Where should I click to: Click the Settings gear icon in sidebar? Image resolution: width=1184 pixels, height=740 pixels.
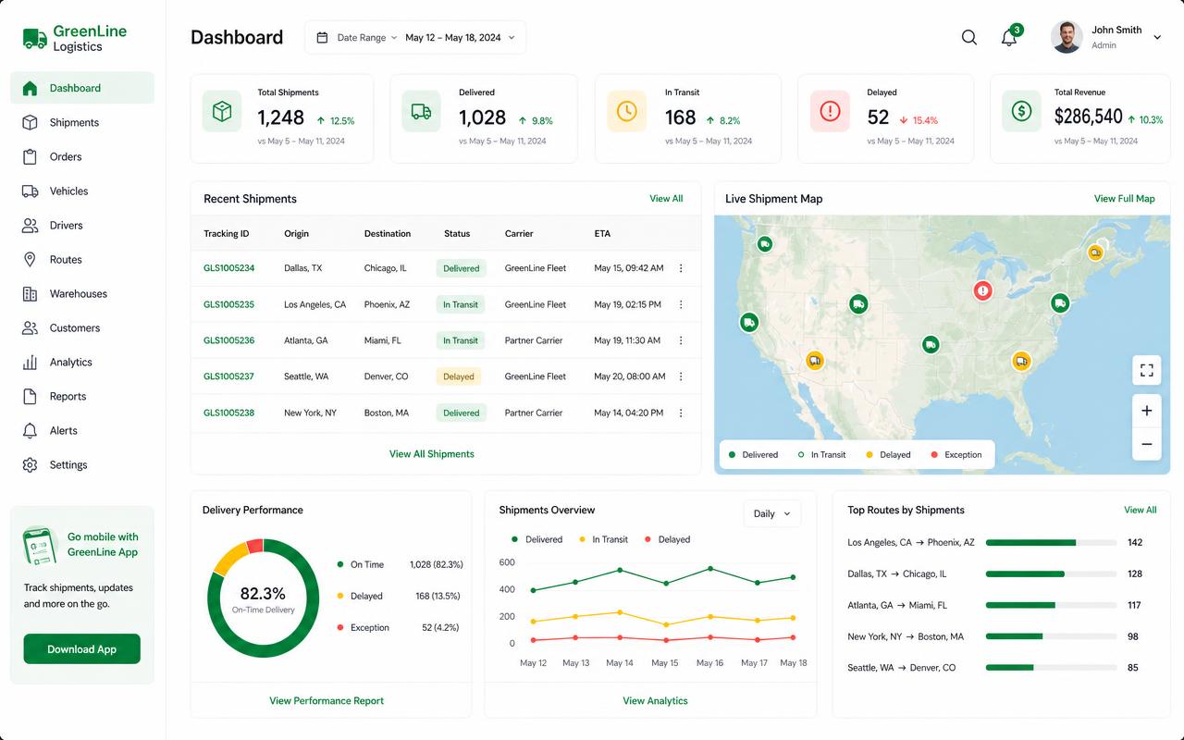coord(30,464)
